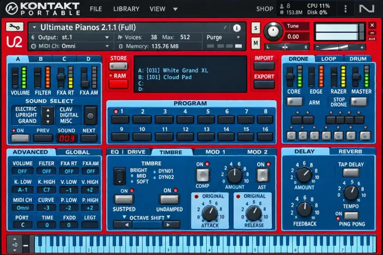
Task: Toggle the COMP ON button
Action: pyautogui.click(x=202, y=175)
